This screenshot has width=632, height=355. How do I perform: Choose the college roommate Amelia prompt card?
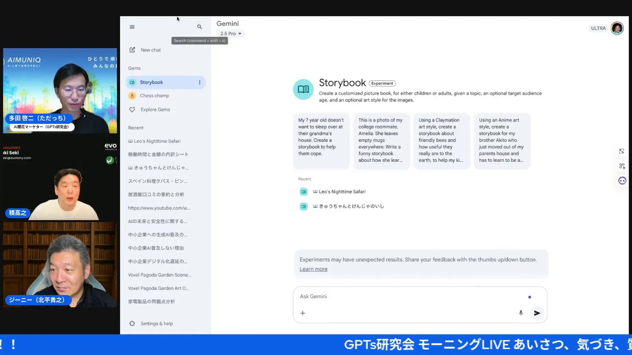coord(381,141)
